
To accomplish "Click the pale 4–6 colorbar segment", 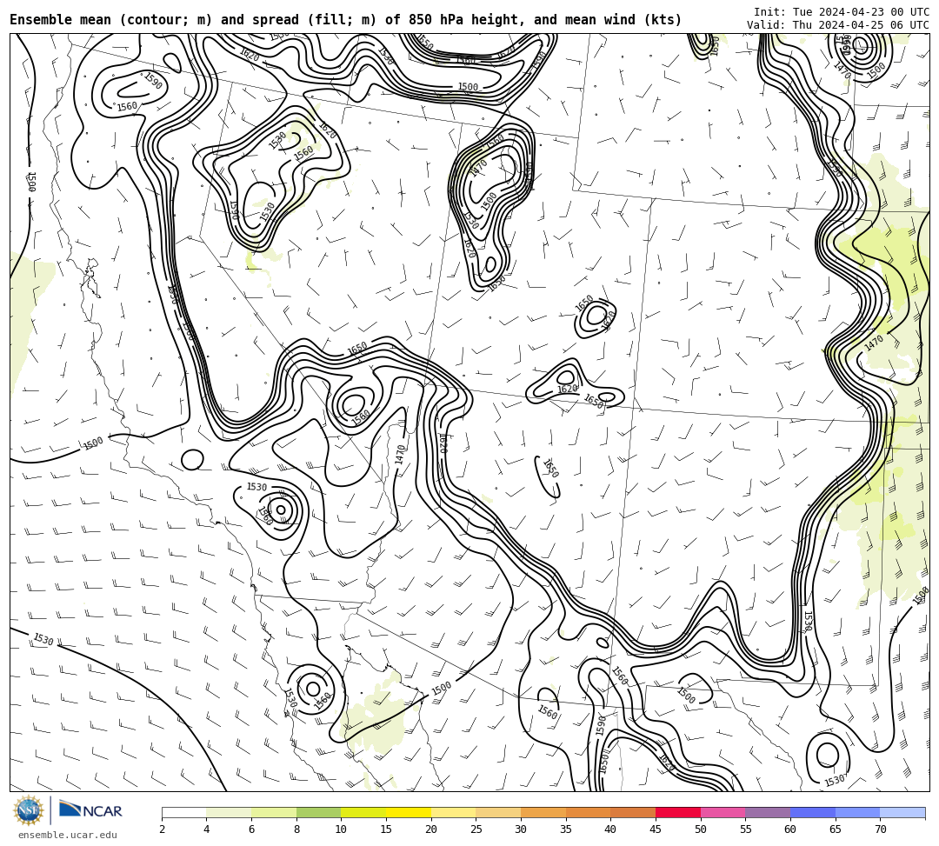I will coord(229,812).
